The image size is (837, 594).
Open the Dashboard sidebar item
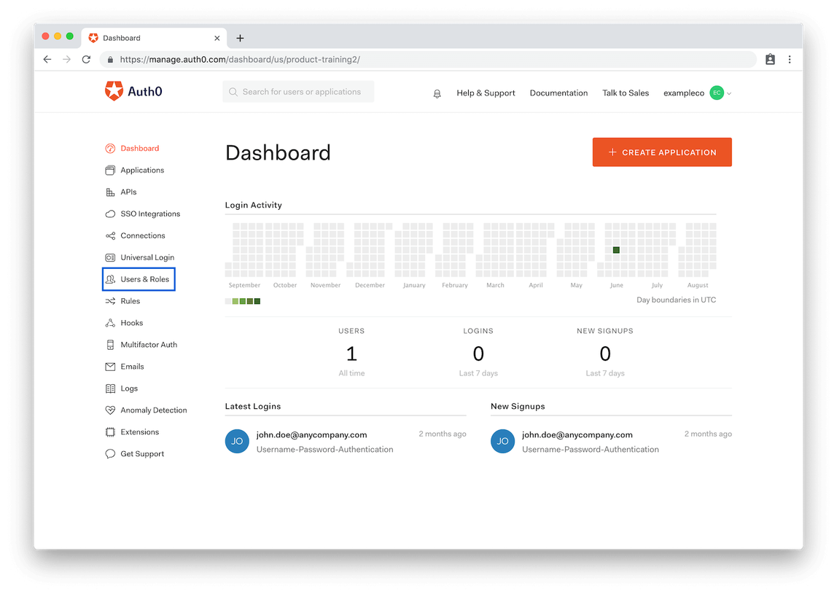[x=139, y=149]
